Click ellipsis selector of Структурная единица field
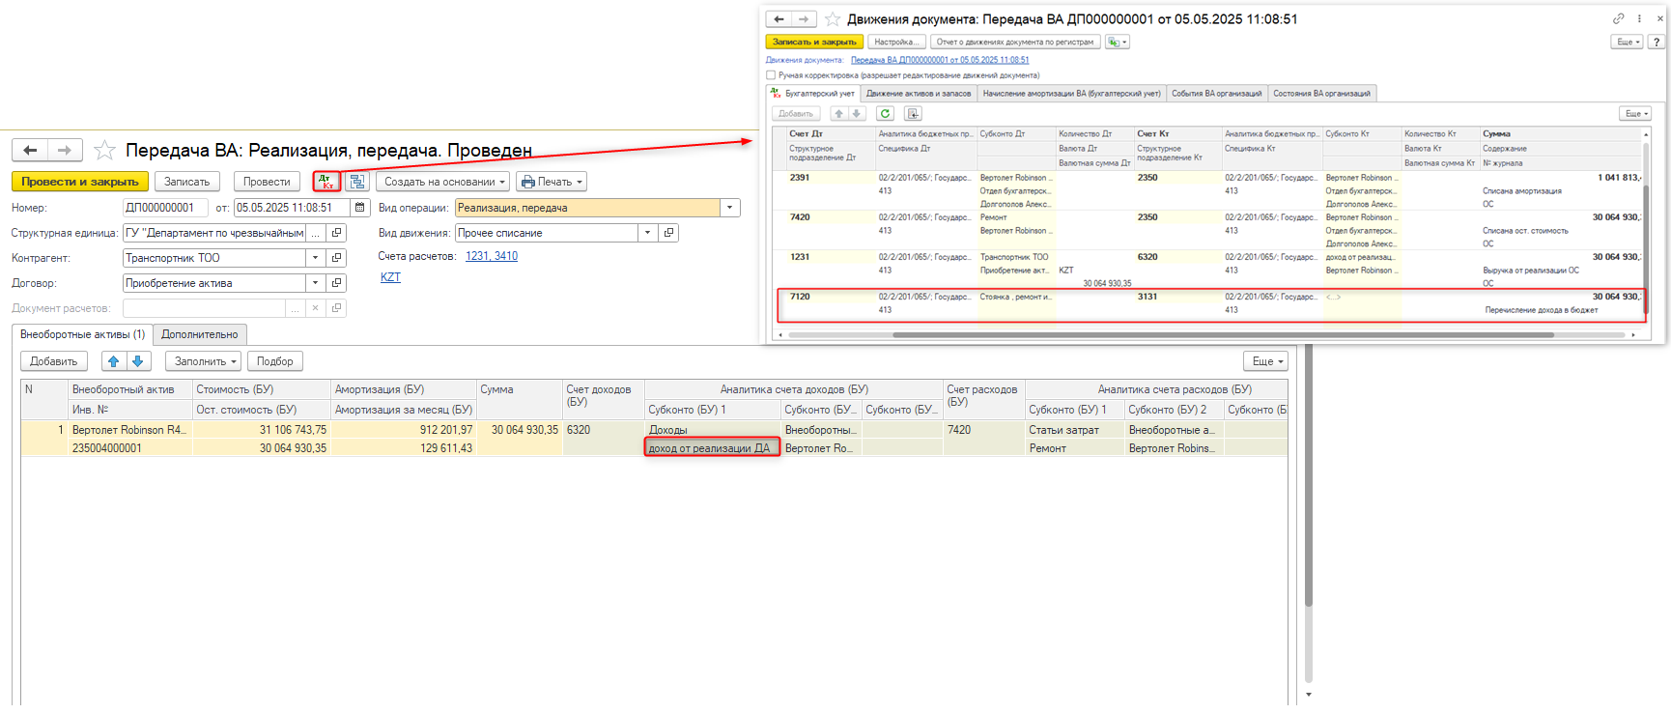Viewport: 1671px width, 714px height. tap(315, 233)
